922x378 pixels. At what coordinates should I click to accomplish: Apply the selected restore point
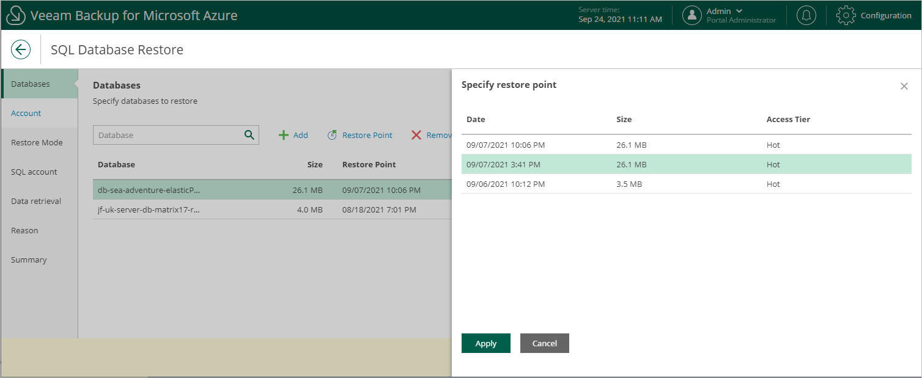(x=486, y=343)
